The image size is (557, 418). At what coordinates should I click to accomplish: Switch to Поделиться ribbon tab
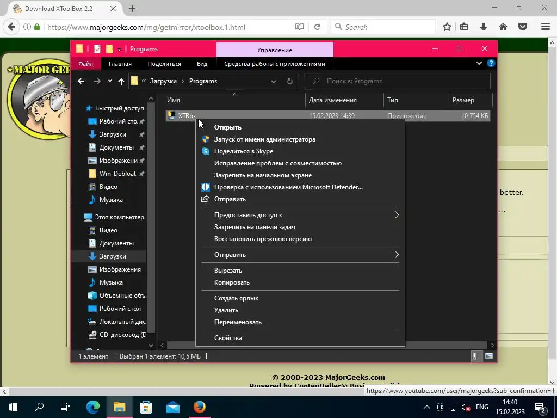[164, 64]
